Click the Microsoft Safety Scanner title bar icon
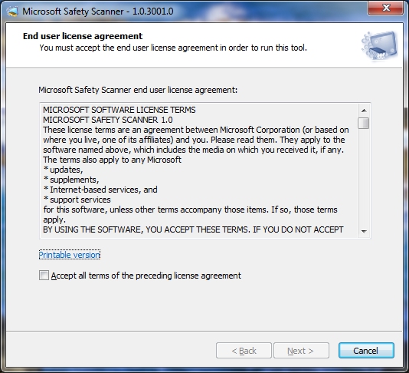The image size is (409, 373). pyautogui.click(x=12, y=12)
